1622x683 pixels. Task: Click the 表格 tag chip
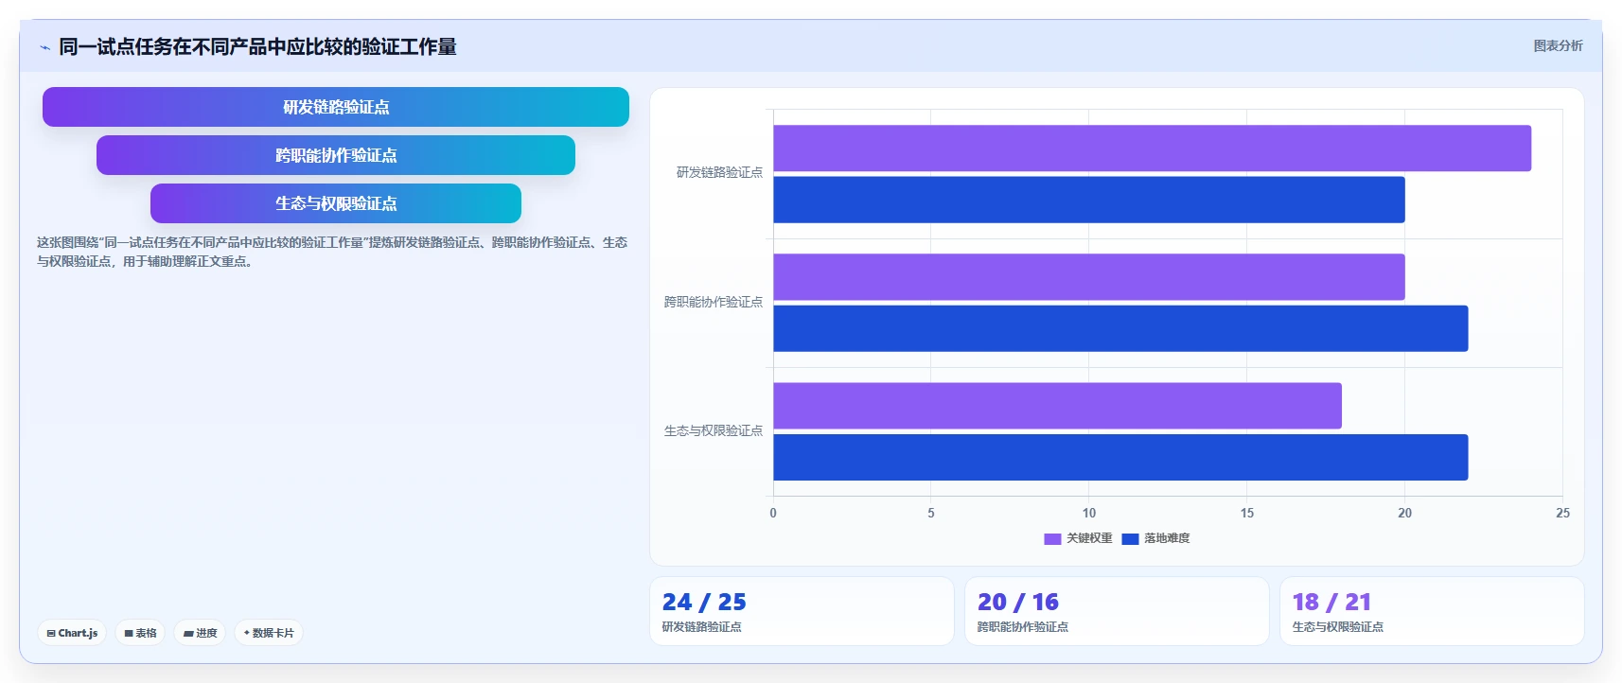point(140,633)
